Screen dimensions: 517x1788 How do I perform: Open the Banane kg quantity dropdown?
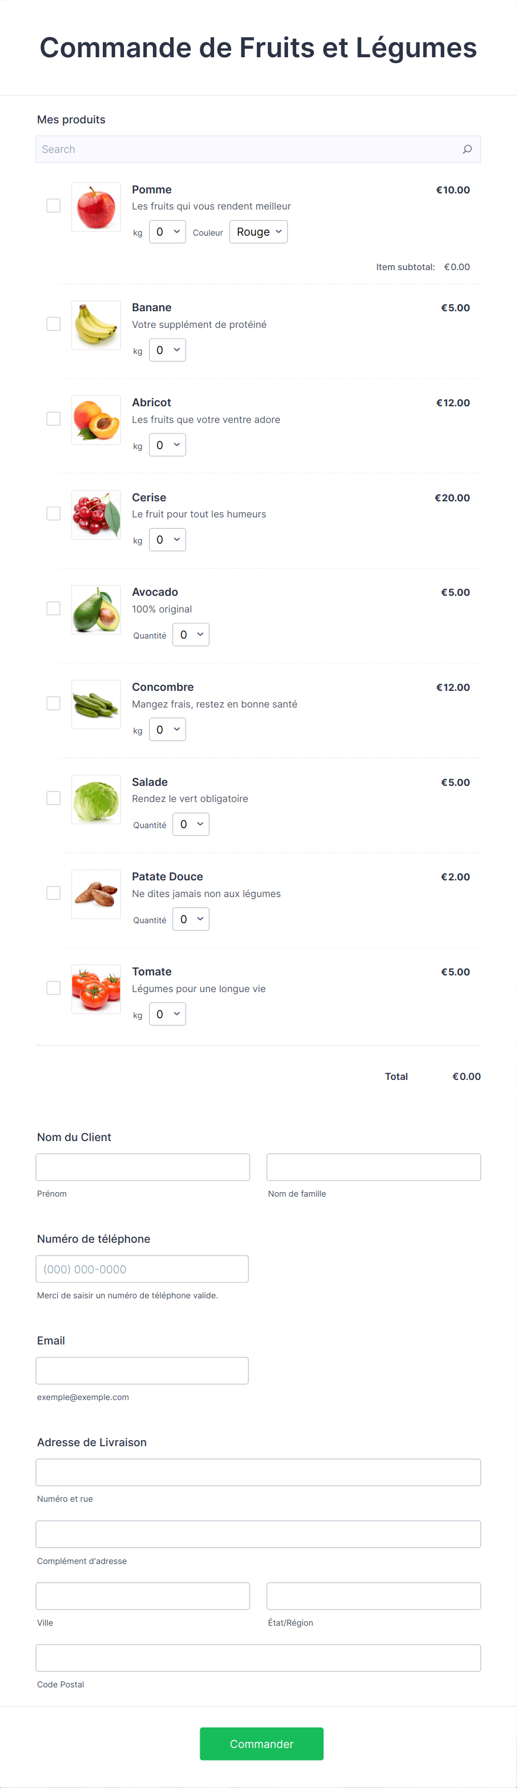pos(167,350)
